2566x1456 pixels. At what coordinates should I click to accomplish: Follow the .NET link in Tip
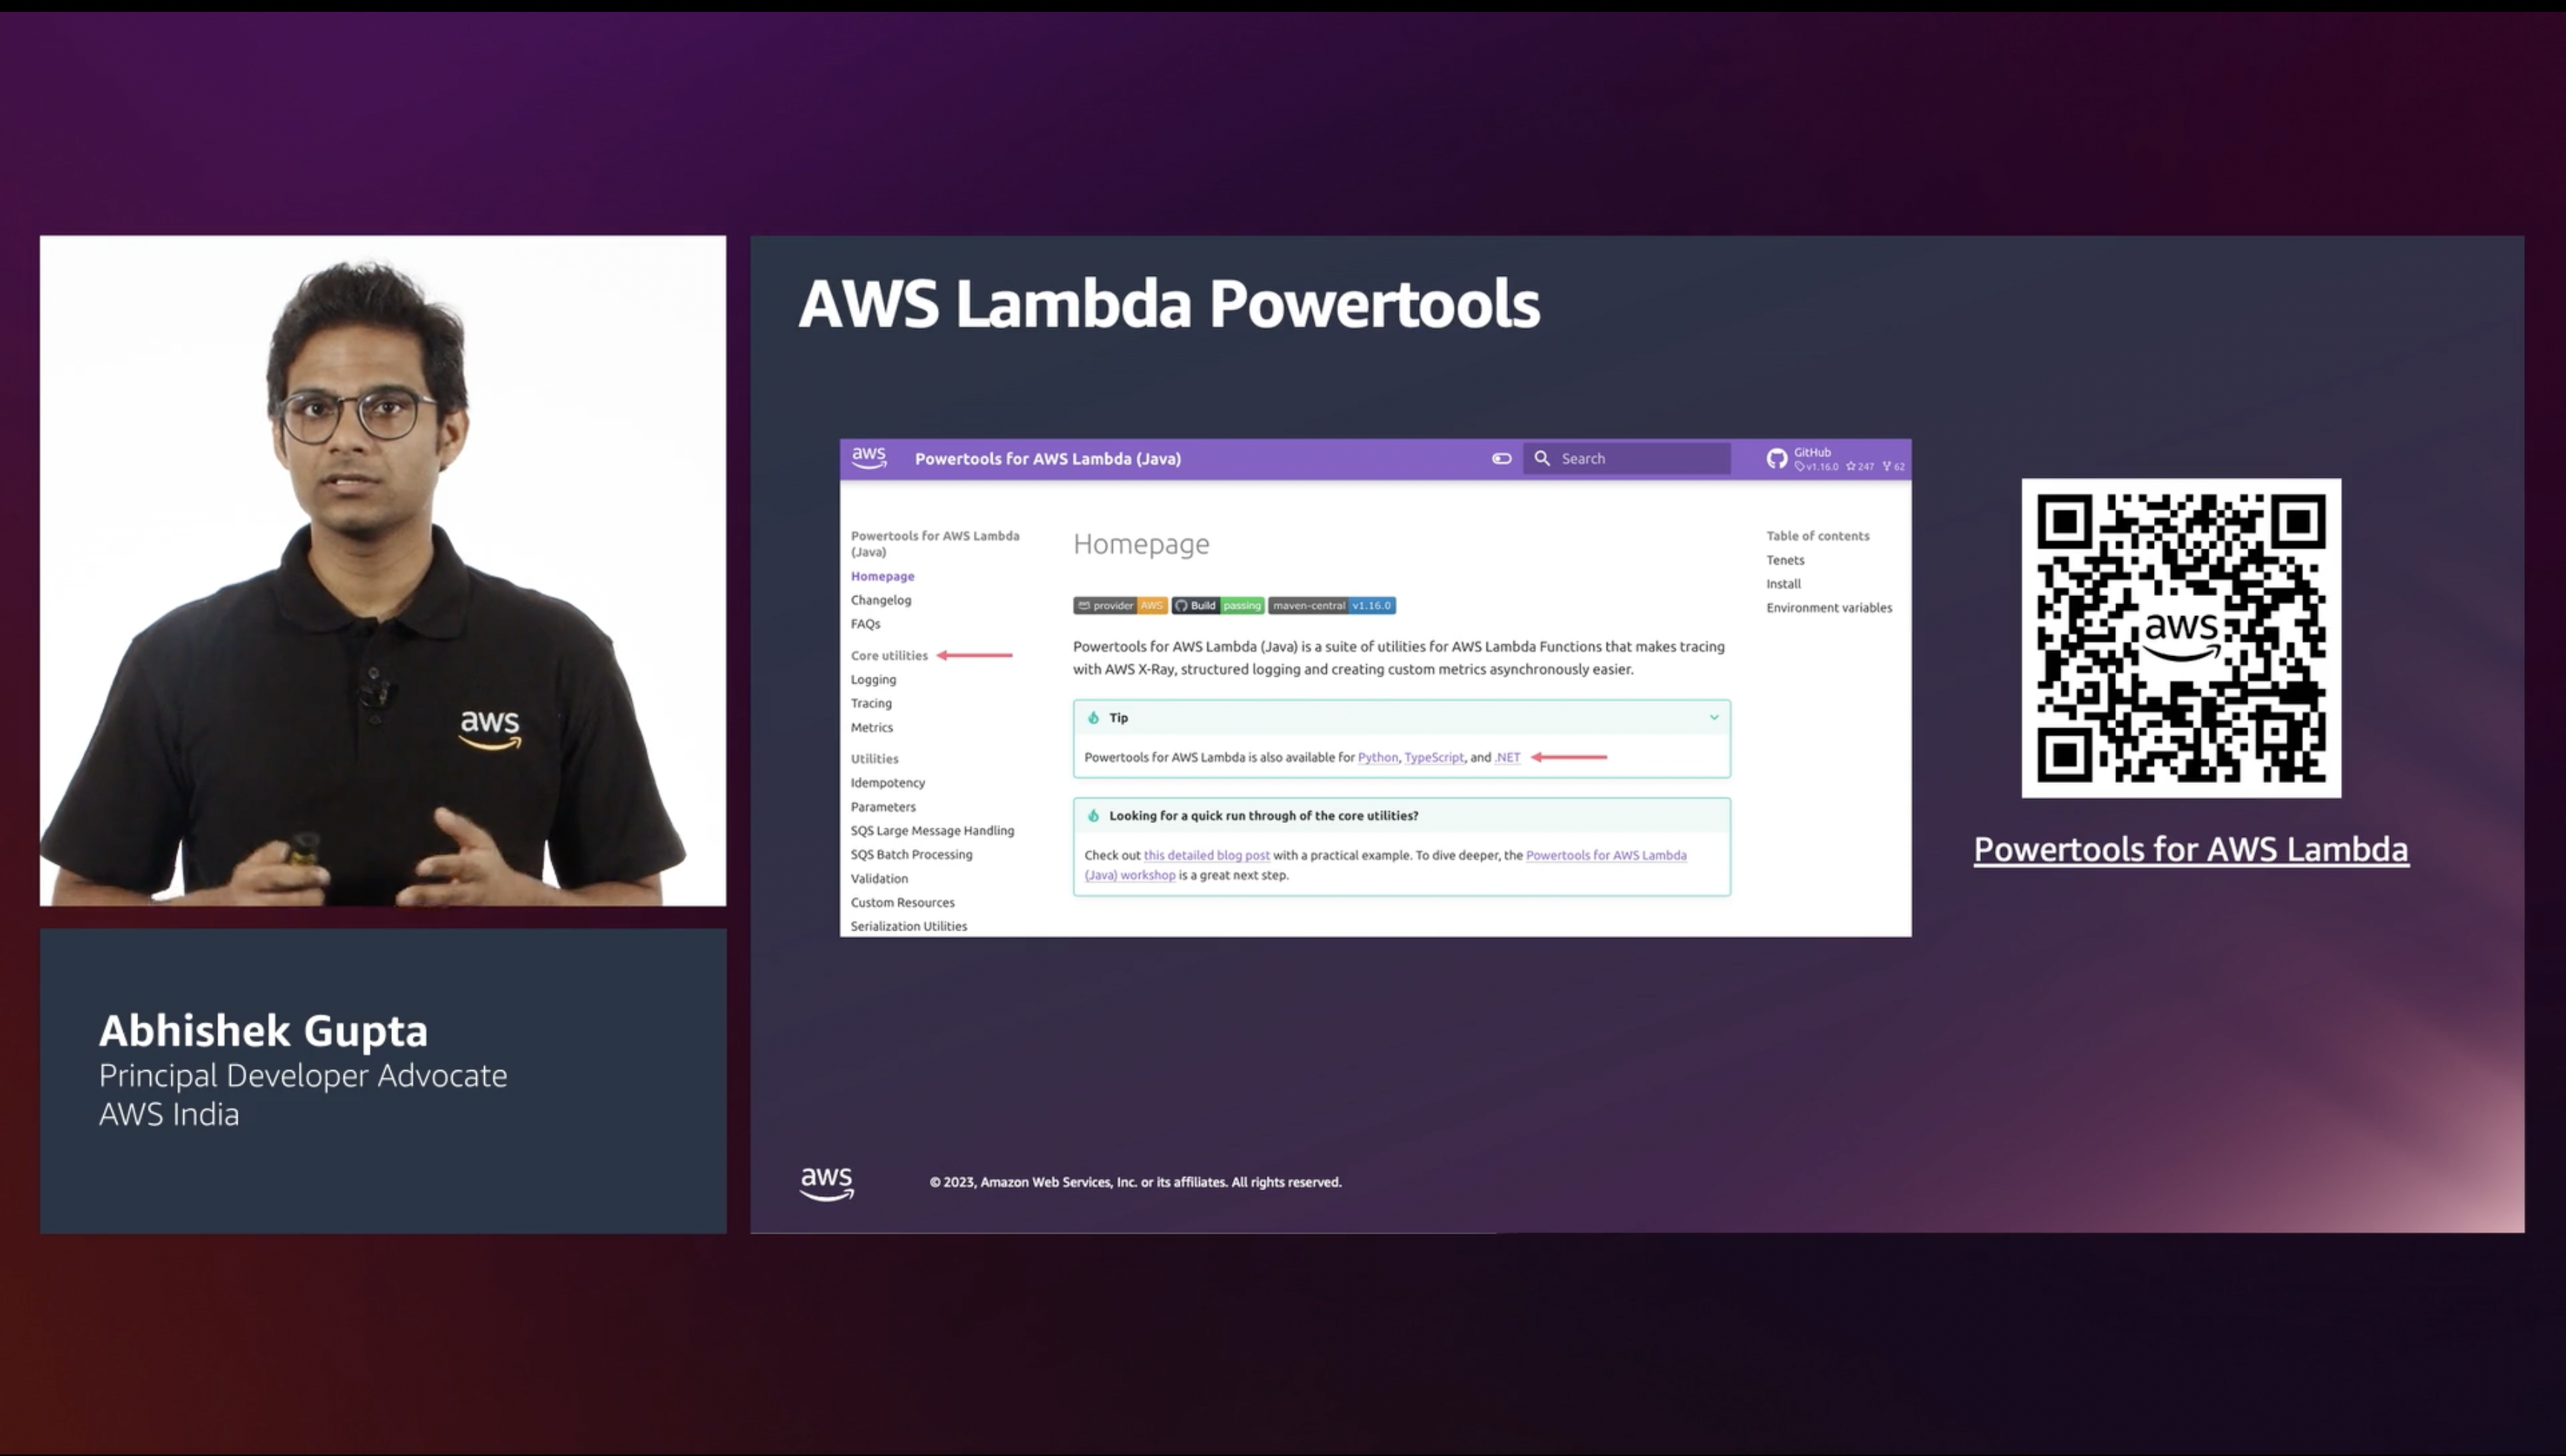[x=1506, y=757]
